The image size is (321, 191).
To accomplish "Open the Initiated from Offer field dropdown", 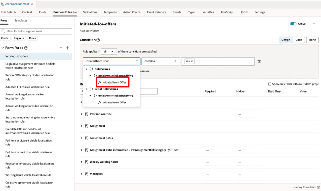I will pos(111,61).
